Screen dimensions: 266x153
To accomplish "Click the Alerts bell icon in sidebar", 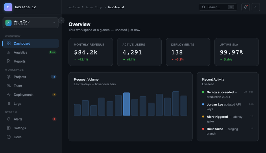I will pyautogui.click(x=9, y=119).
